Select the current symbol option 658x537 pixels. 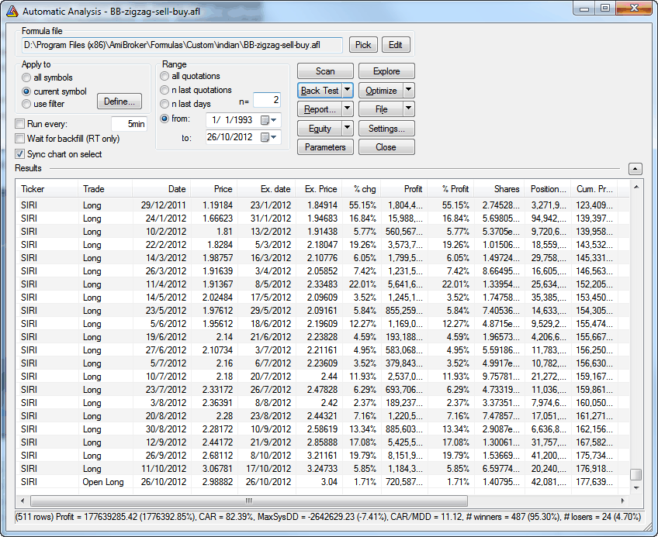(x=26, y=91)
